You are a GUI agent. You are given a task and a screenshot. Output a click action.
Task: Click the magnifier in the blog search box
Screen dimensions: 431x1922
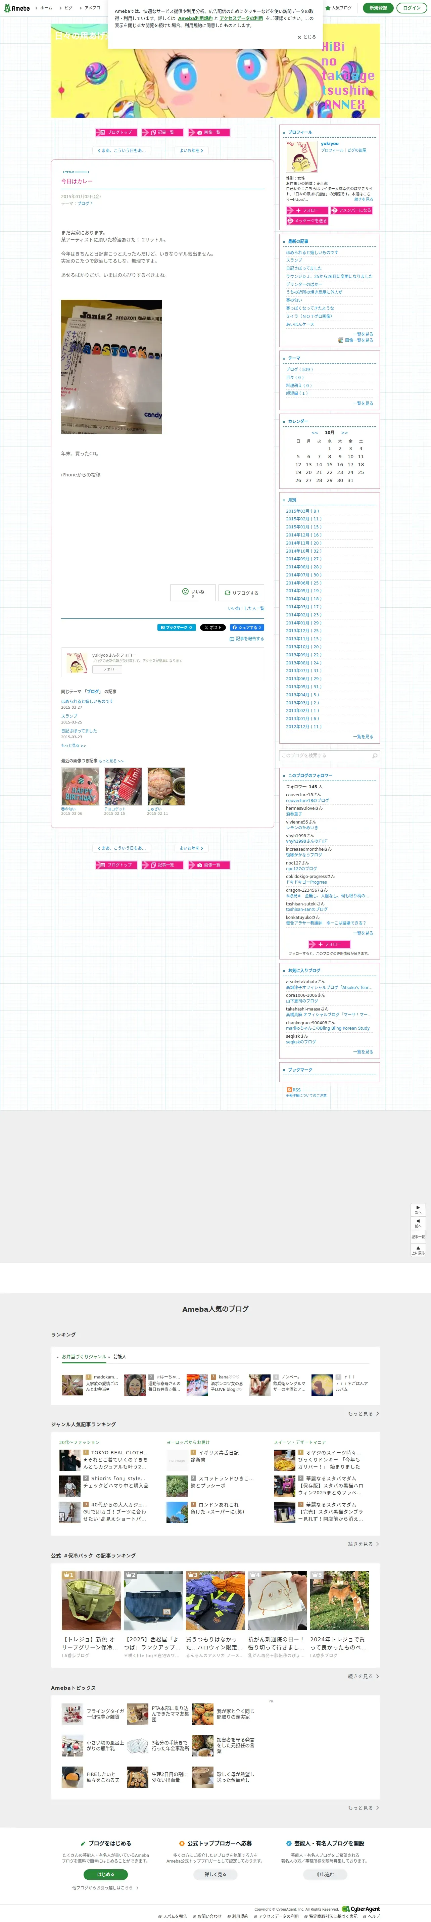374,756
